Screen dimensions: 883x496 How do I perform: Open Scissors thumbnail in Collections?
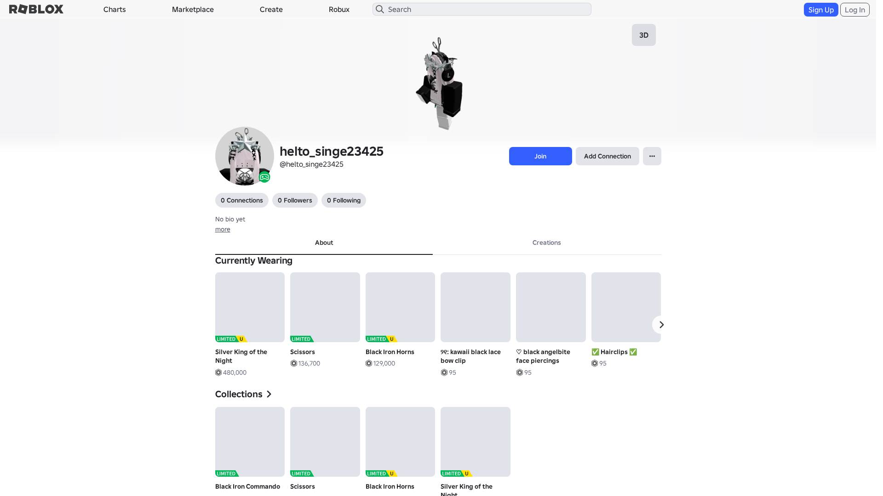[325, 442]
